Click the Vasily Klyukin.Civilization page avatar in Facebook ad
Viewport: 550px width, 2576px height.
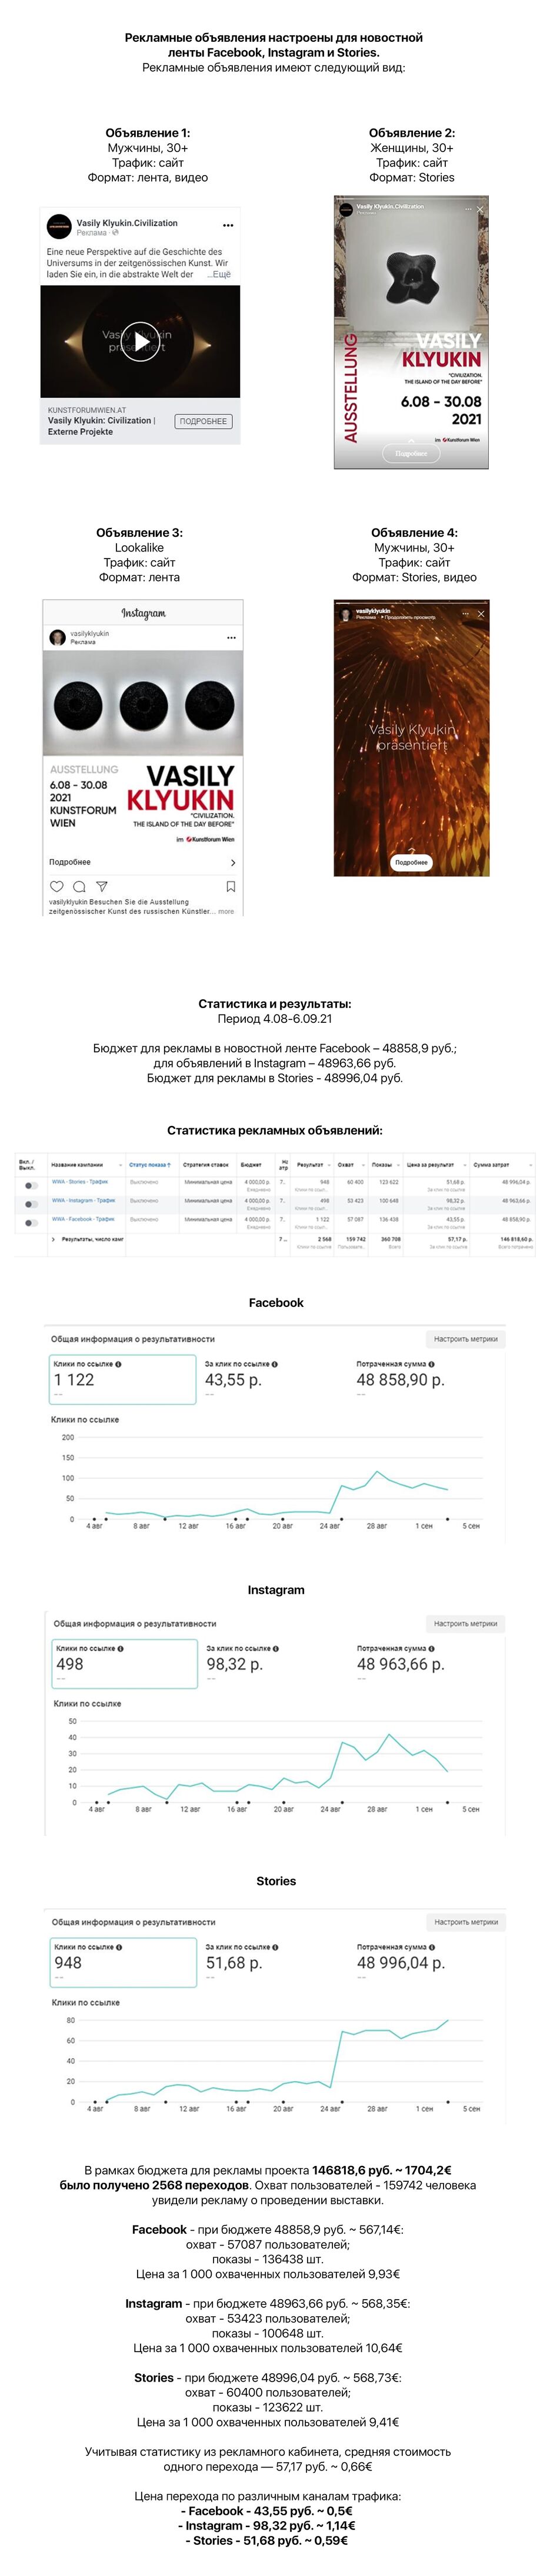coord(59,227)
